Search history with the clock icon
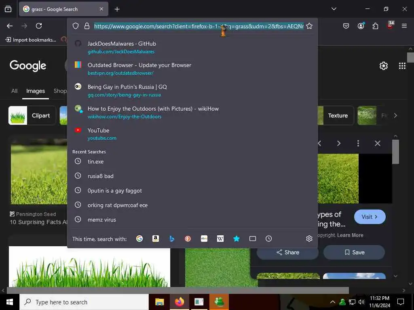This screenshot has height=310, width=414. tap(268, 239)
